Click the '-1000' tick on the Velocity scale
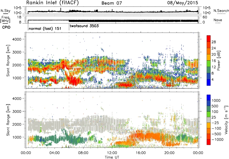This screenshot has width=229, height=159. click(217, 139)
